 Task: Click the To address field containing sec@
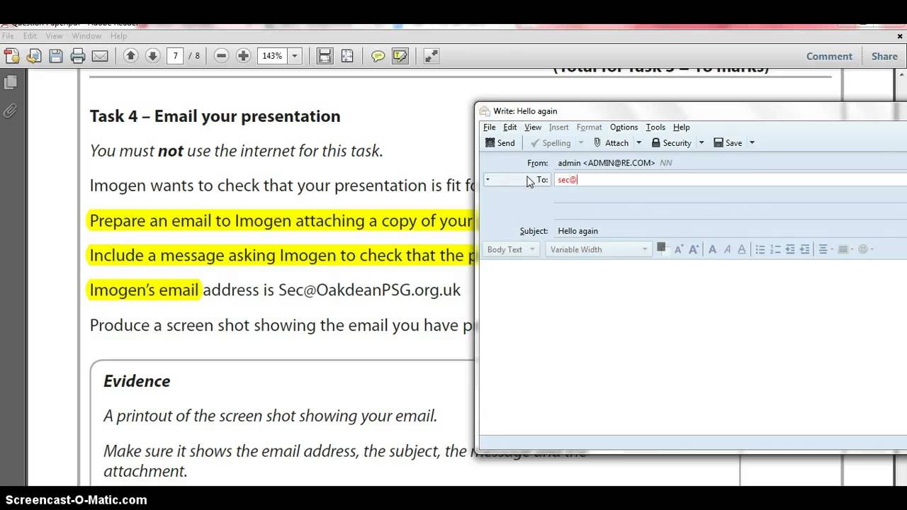coord(730,180)
